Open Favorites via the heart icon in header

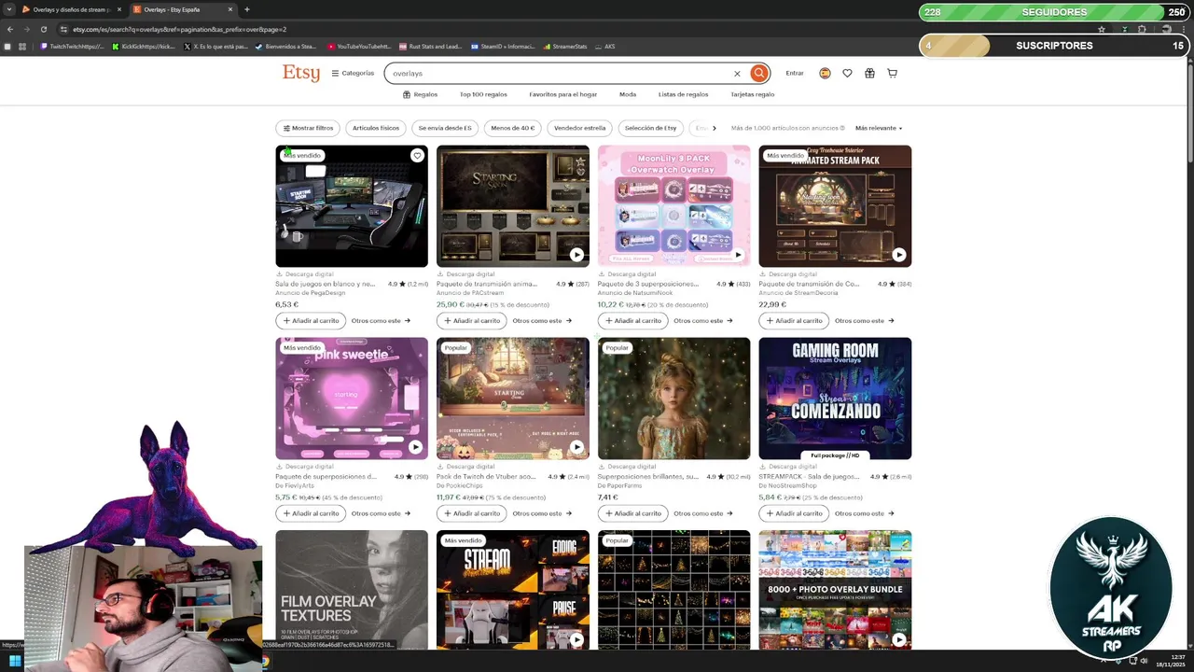pos(847,73)
